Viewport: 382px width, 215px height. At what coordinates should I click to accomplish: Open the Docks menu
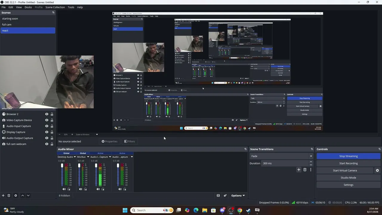click(x=28, y=7)
